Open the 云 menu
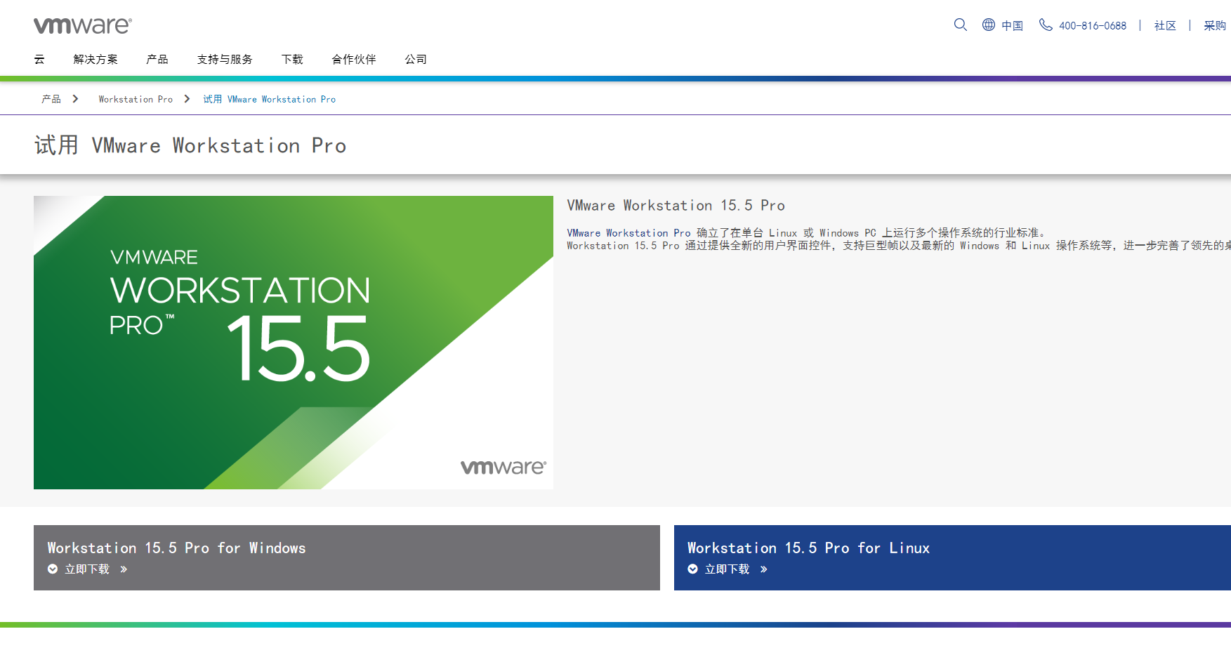This screenshot has width=1231, height=655. (39, 60)
